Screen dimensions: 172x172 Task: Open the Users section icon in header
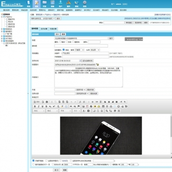click(x=60, y=4)
